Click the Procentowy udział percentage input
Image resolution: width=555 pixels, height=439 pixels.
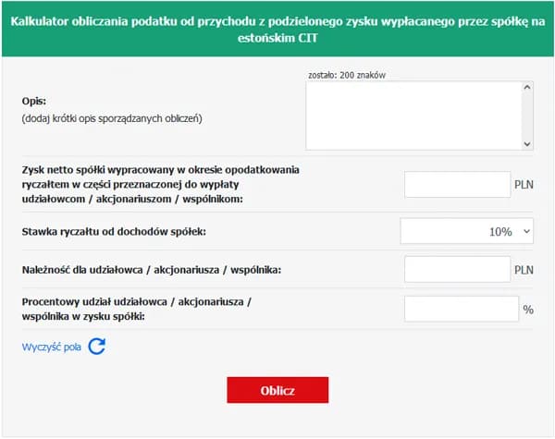pos(462,309)
